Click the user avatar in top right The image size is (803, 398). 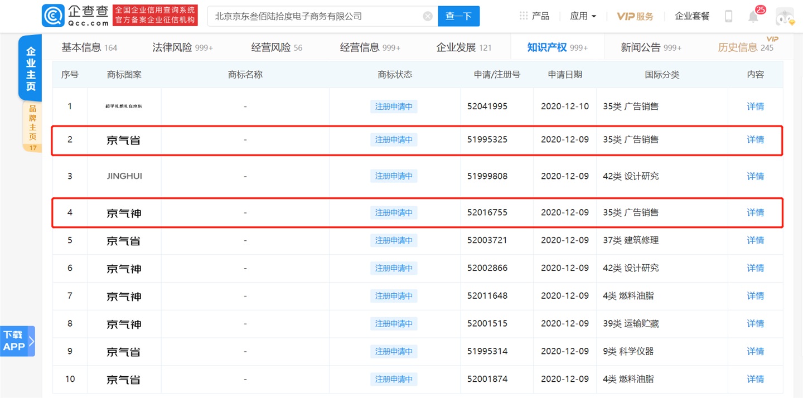[784, 16]
